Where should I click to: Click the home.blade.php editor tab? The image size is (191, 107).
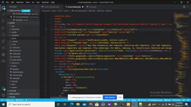pyautogui.click(x=74, y=7)
